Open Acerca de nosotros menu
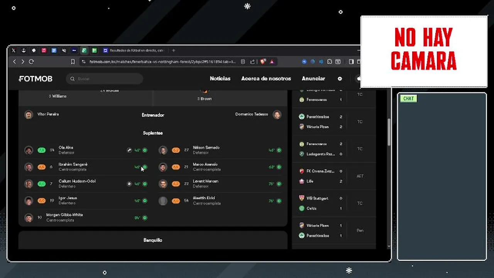Image resolution: width=494 pixels, height=278 pixels. point(266,78)
